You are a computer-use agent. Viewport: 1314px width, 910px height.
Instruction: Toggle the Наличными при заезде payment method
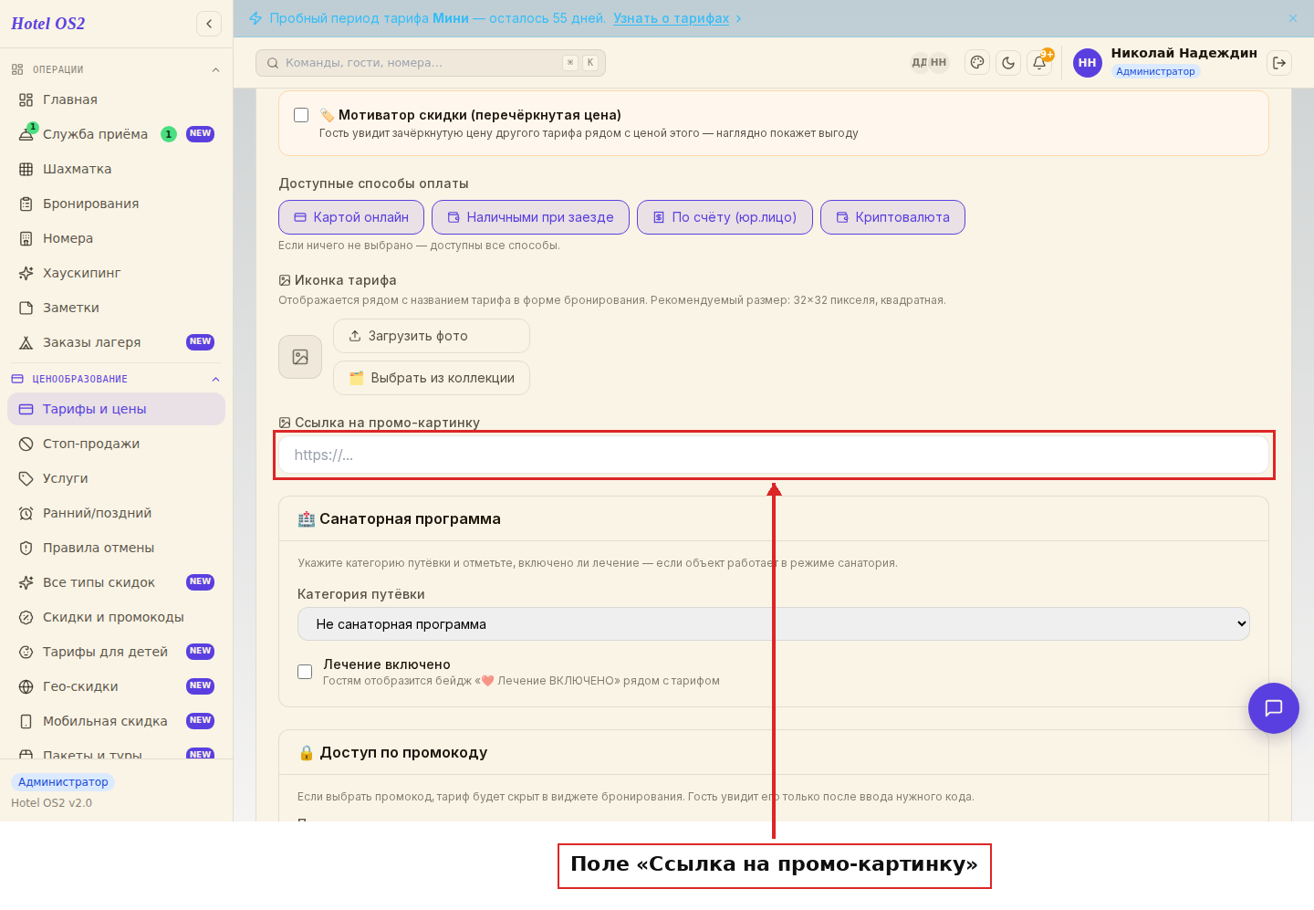[530, 217]
